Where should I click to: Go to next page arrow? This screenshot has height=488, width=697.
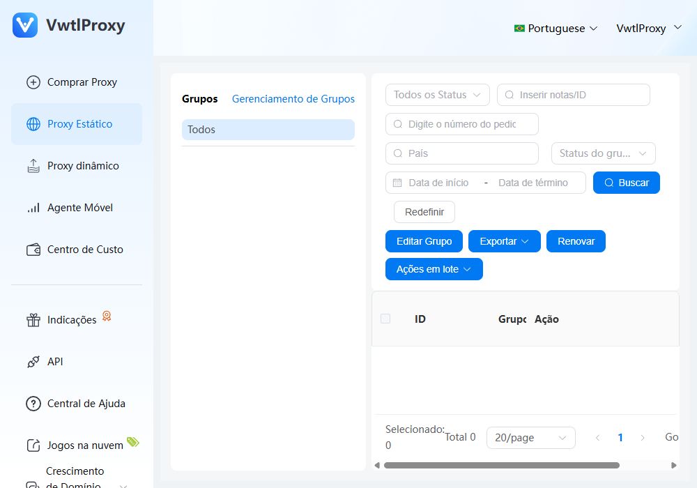643,438
